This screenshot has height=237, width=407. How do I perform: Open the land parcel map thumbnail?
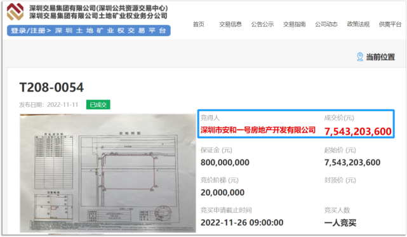coord(108,173)
